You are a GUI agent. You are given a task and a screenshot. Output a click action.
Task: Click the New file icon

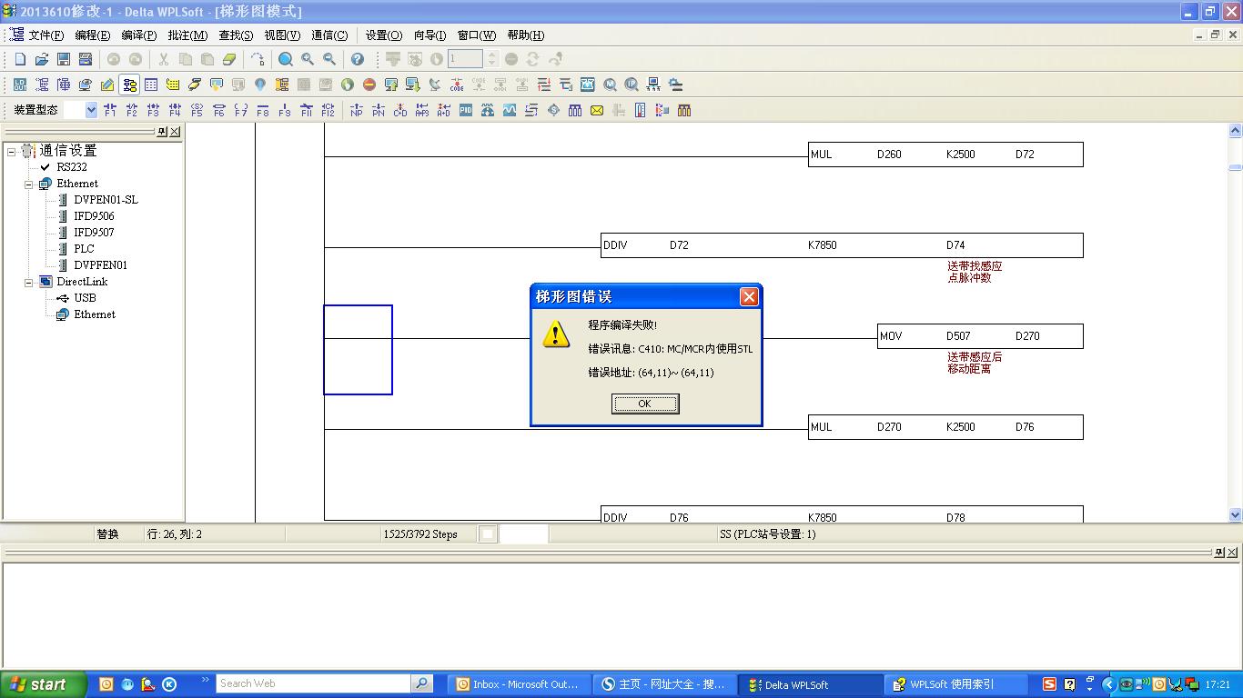coord(20,59)
